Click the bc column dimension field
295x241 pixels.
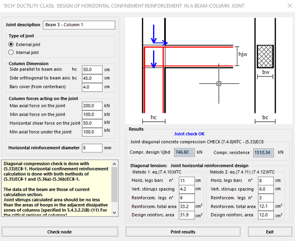click(92, 78)
